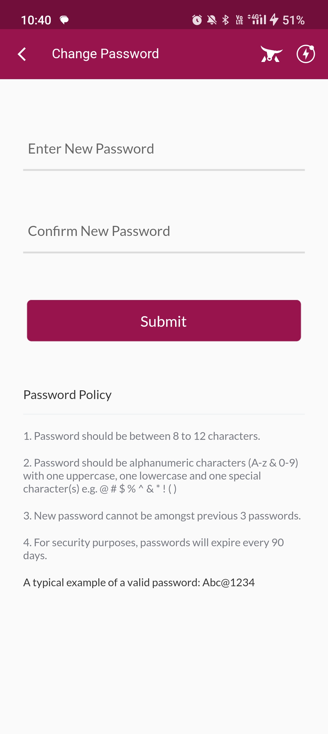This screenshot has width=328, height=734.
Task: Tap the lightning bolt circle icon
Action: [306, 54]
